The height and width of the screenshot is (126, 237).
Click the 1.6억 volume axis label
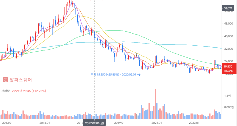(x=227, y=96)
